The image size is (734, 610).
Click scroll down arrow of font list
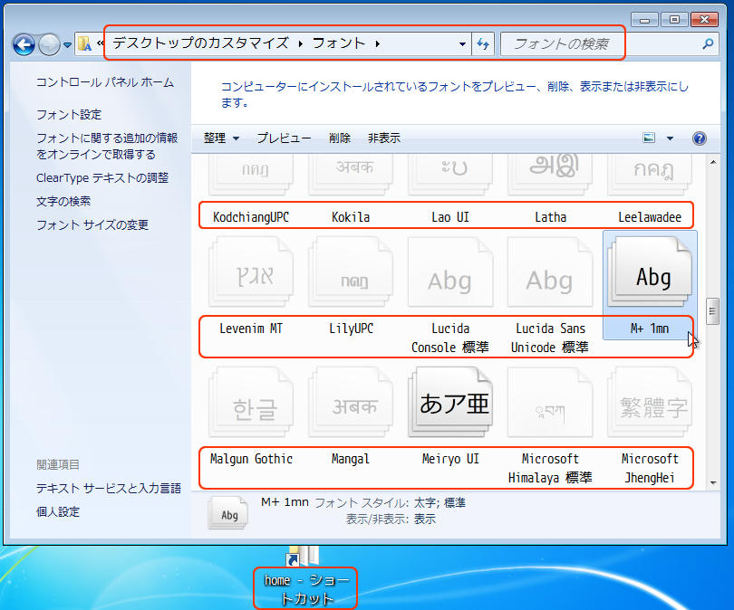coord(713,483)
